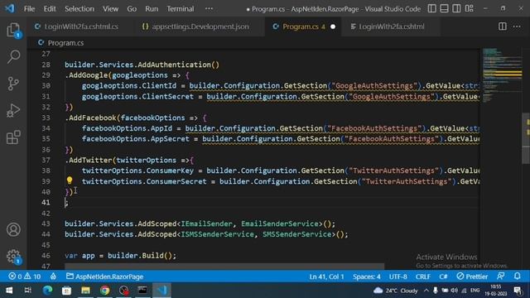The width and height of the screenshot is (530, 298).
Task: Open the Go menu
Action: click(x=132, y=9)
